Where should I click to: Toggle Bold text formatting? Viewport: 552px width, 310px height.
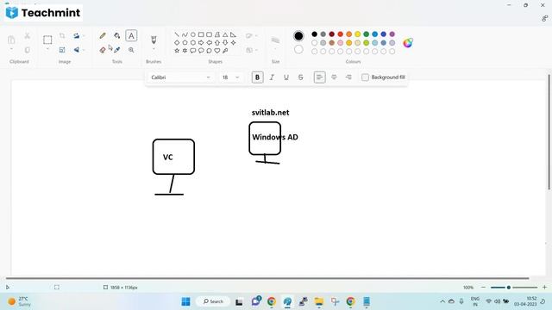click(257, 77)
